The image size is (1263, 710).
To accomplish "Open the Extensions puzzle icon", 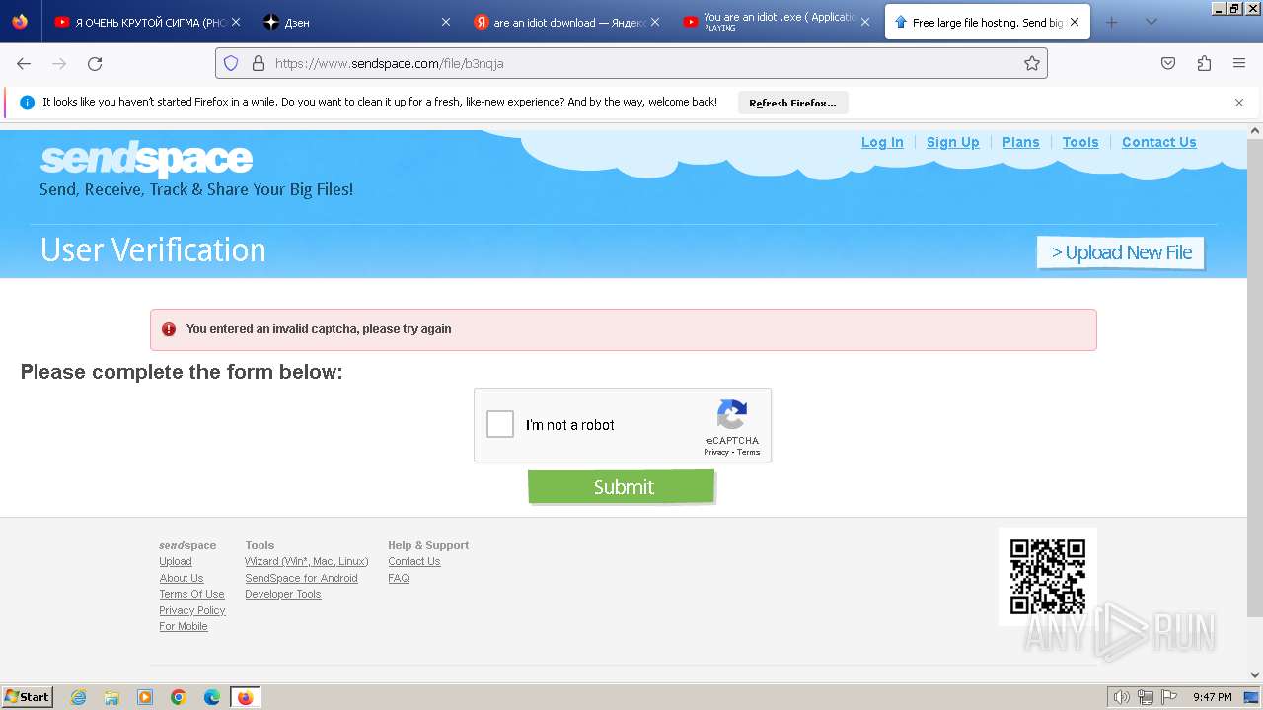I will (1204, 63).
